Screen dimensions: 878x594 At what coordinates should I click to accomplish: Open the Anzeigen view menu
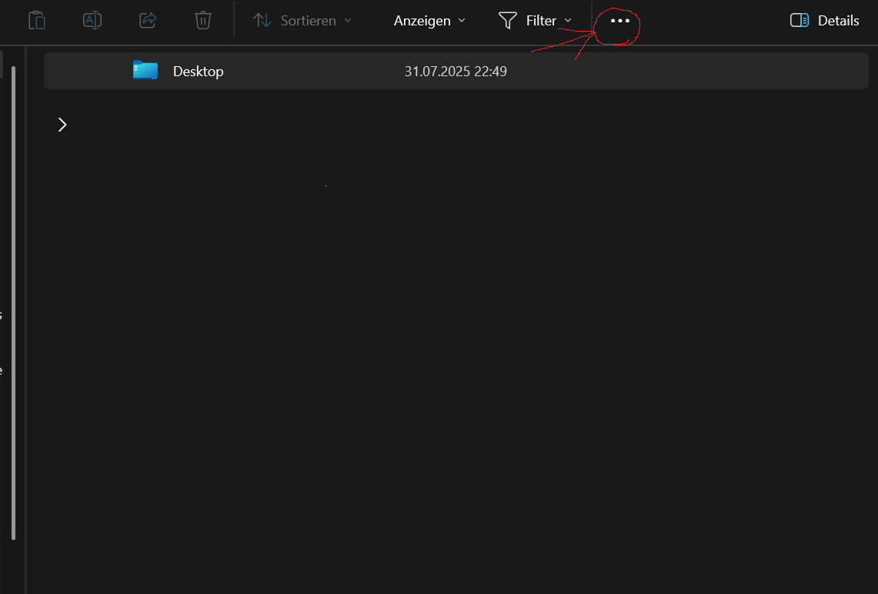pos(429,21)
